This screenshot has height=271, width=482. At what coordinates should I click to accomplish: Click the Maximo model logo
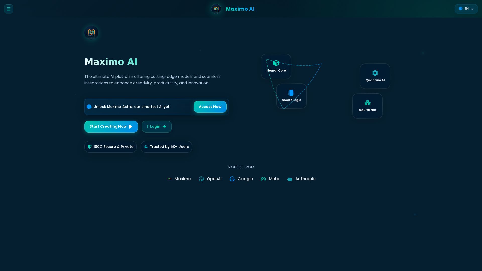coord(169,179)
